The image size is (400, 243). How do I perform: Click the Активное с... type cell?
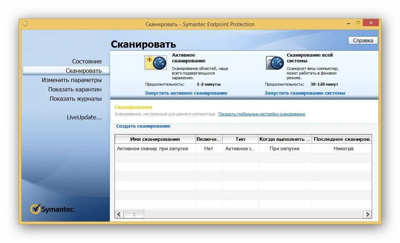pyautogui.click(x=240, y=148)
